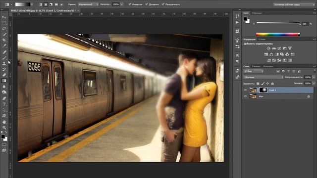Viewport: 317px width, 178px height.
Task: Change screen mode from toolbox bottom
Action: tap(4, 150)
